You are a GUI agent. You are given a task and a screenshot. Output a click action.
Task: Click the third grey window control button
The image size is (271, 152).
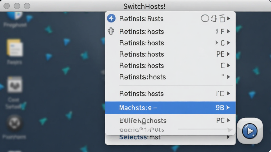[x=27, y=6]
